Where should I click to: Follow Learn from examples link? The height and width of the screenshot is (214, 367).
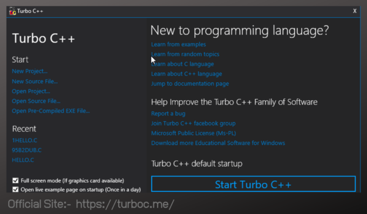[x=178, y=44]
